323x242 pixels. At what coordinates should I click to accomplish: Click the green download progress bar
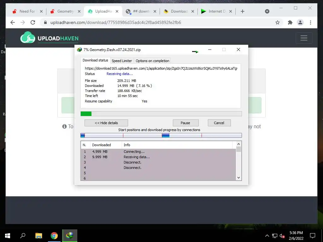pos(161,114)
